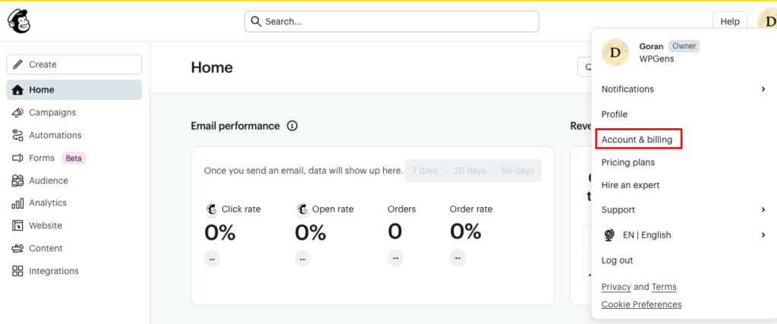
Task: Click the Website icon in sidebar
Action: (18, 225)
